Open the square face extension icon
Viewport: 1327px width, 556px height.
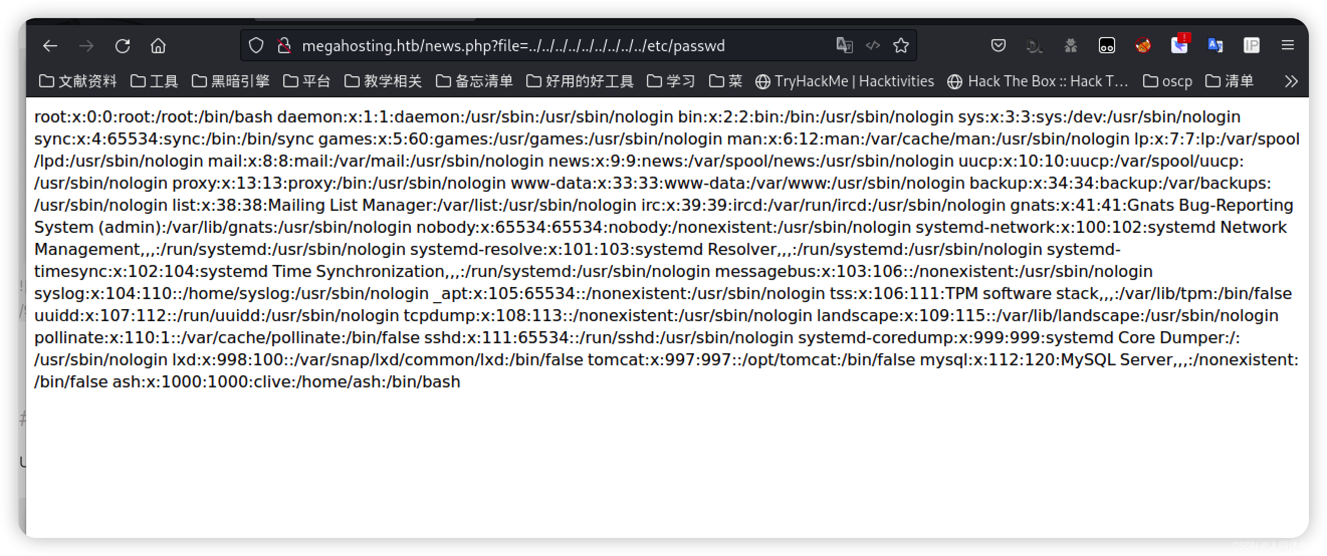coord(1107,46)
